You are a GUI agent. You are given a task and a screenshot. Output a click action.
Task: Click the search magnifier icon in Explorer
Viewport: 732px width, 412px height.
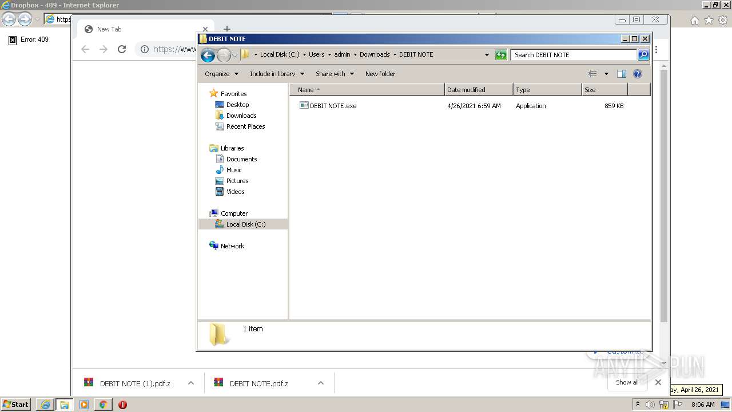click(x=643, y=55)
